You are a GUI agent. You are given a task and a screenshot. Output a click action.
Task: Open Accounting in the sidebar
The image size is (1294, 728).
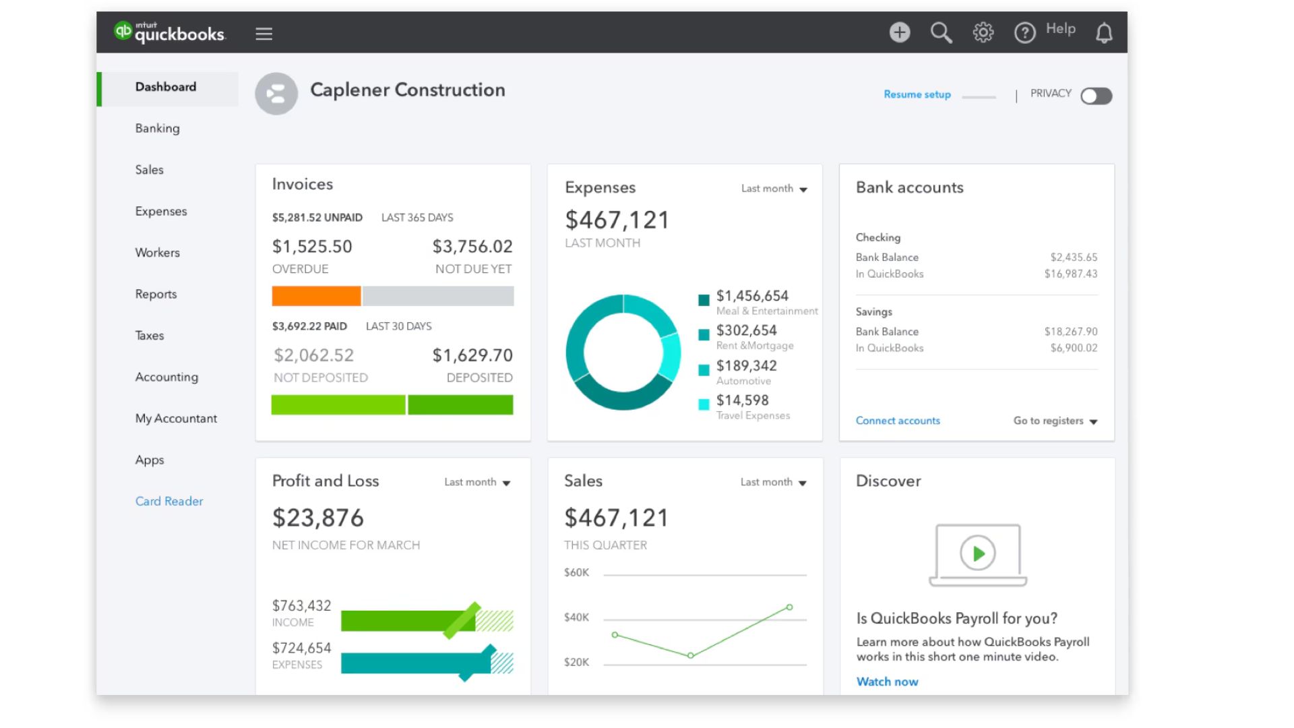click(167, 377)
